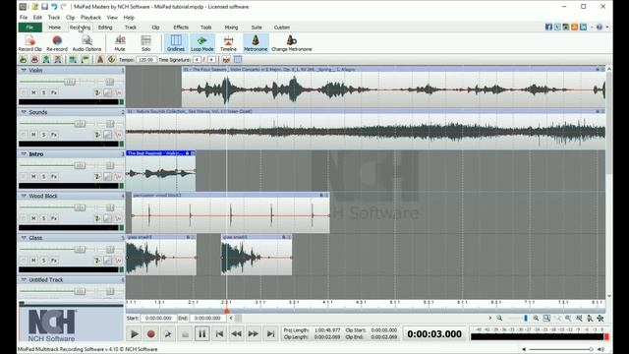The width and height of the screenshot is (629, 354).
Task: Click the play button
Action: (134, 334)
